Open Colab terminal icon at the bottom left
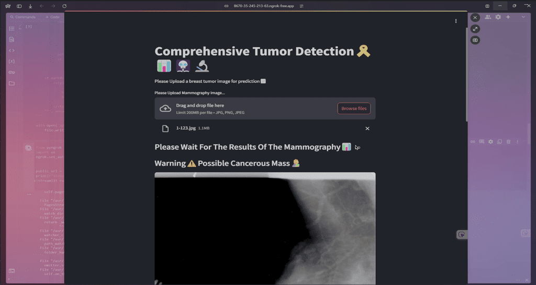Image resolution: width=536 pixels, height=285 pixels. tap(12, 271)
